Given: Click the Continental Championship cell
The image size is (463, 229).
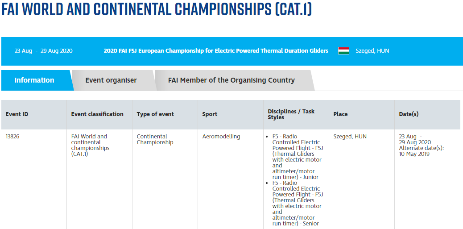Looking at the screenshot, I should click(152, 139).
